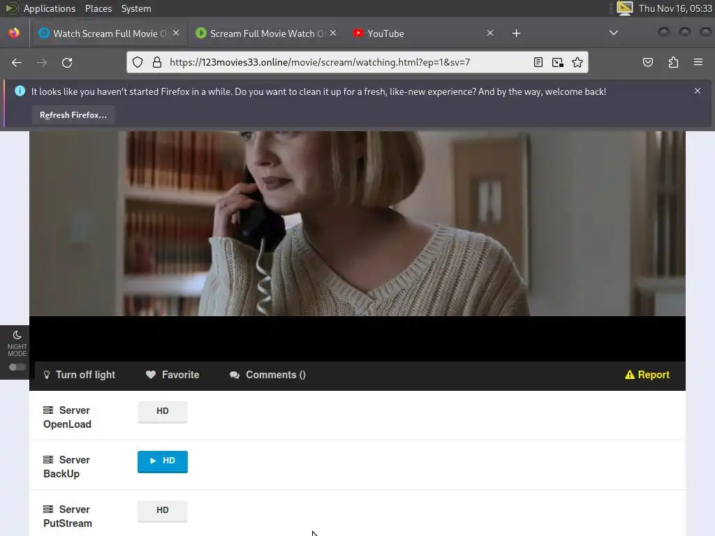The height and width of the screenshot is (536, 715).
Task: Click the Server OpenLoad label
Action: click(68, 417)
